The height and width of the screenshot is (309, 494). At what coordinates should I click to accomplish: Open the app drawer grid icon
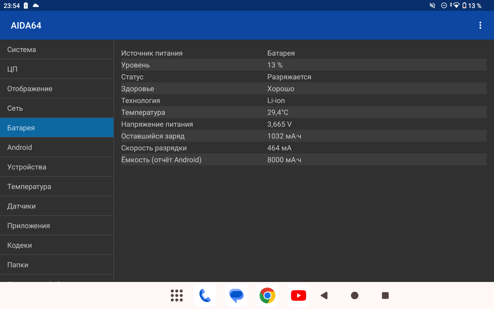point(177,295)
